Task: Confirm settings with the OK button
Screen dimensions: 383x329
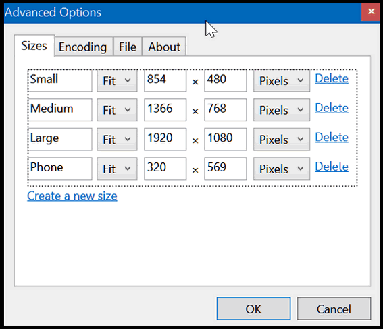Action: click(253, 309)
